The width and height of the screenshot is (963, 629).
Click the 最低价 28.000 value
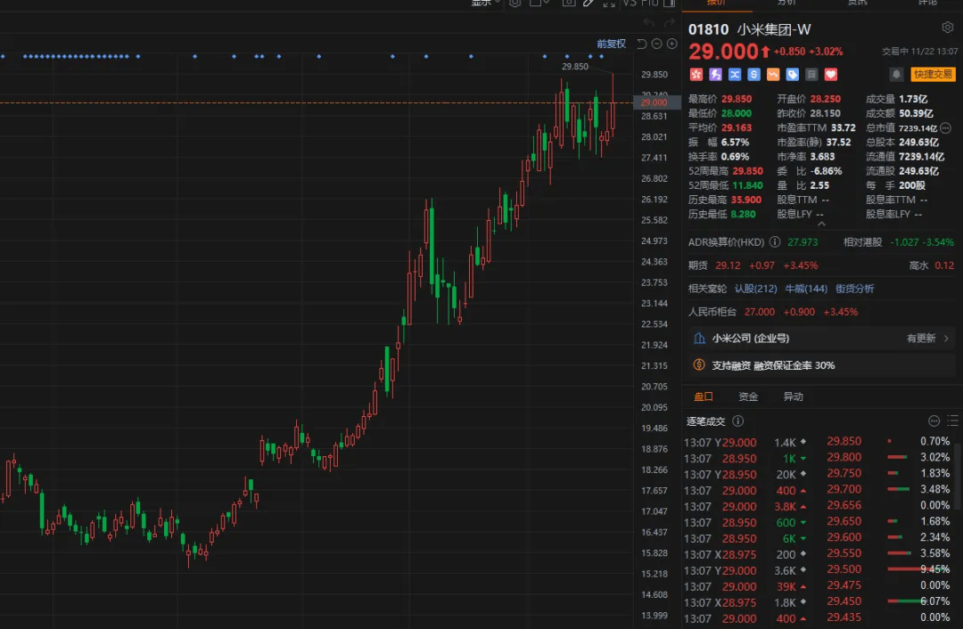(x=737, y=113)
